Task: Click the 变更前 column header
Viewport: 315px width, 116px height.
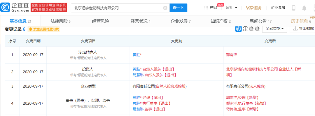Action: coord(176,41)
